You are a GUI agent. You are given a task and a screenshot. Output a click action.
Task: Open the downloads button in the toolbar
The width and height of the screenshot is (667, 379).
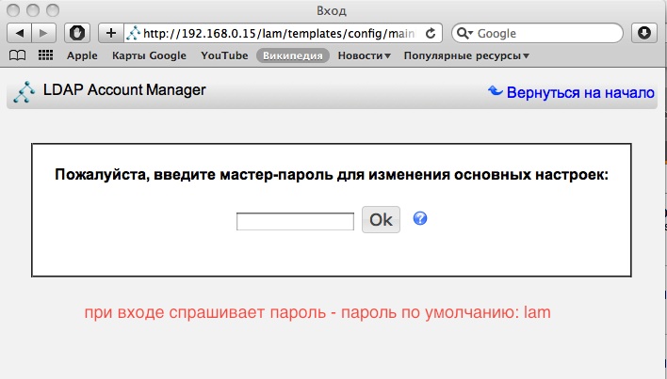click(x=645, y=33)
